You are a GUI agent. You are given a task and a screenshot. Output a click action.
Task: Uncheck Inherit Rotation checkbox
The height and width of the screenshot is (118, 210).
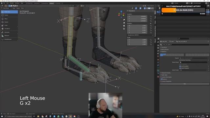click(x=180, y=68)
